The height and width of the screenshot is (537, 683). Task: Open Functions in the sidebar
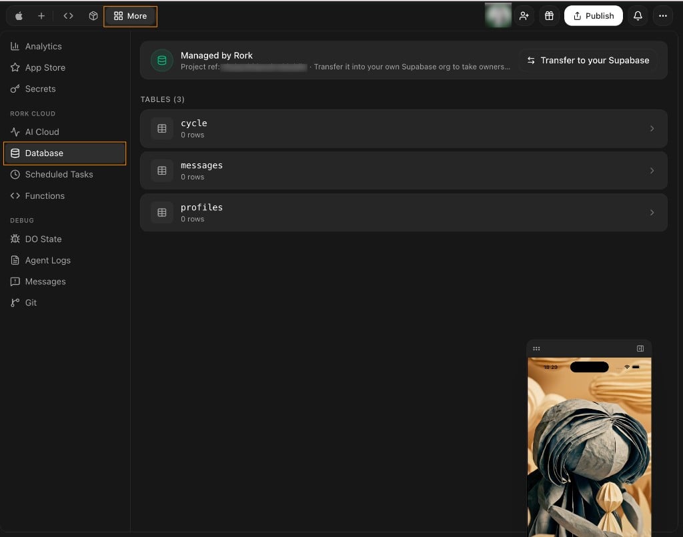coord(65,195)
